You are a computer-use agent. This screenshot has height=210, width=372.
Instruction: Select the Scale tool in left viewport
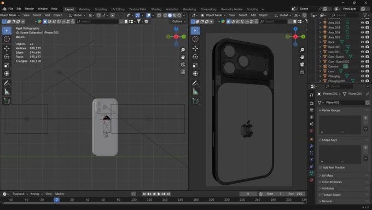coord(7,65)
